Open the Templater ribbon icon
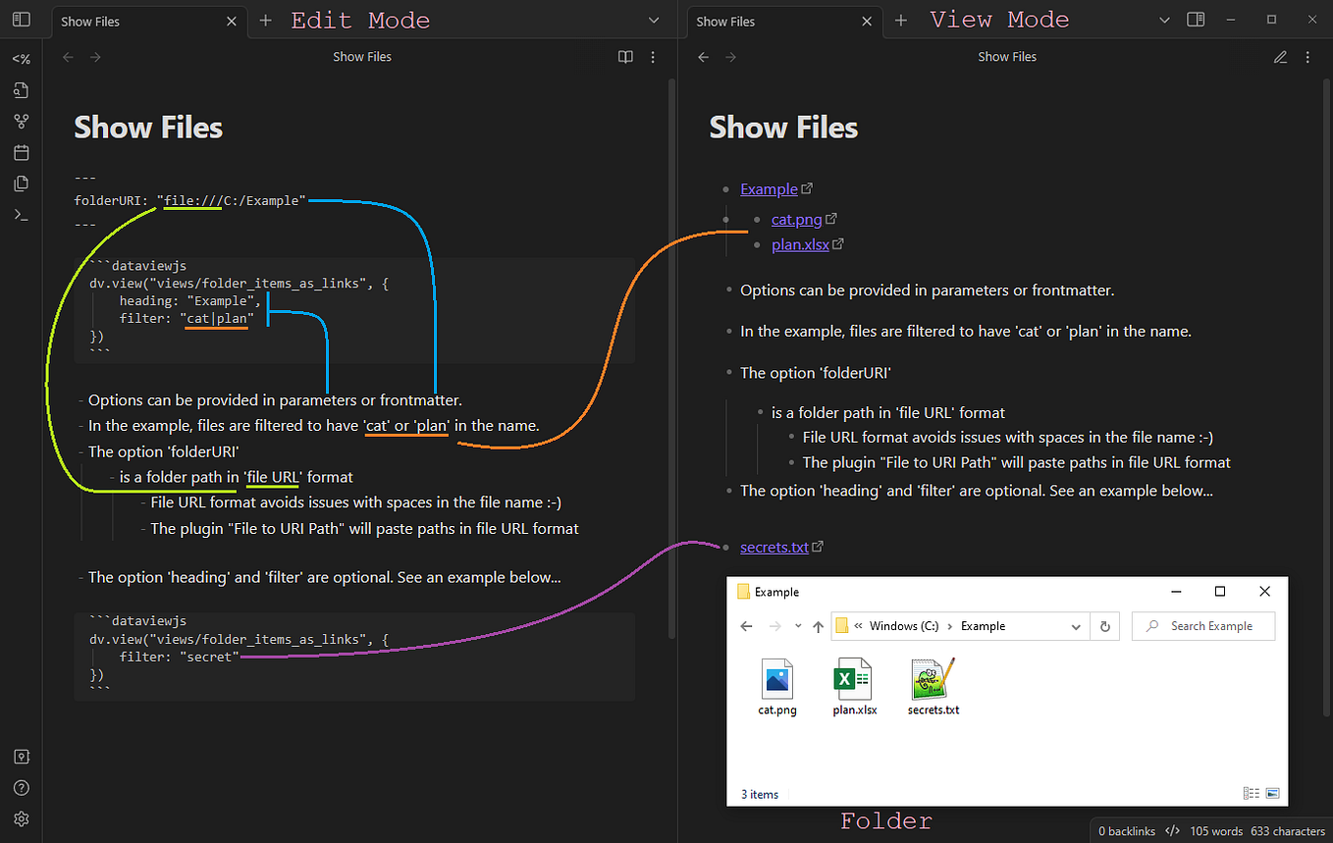 pyautogui.click(x=21, y=59)
